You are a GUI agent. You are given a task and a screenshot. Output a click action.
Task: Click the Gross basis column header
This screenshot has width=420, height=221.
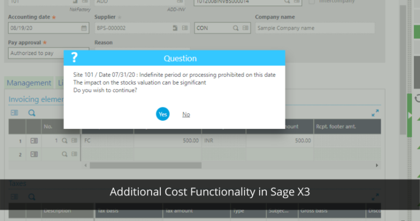[x=332, y=211]
